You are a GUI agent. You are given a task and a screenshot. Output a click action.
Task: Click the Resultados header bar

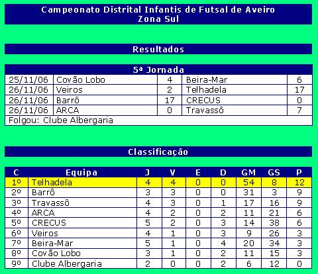click(x=158, y=49)
